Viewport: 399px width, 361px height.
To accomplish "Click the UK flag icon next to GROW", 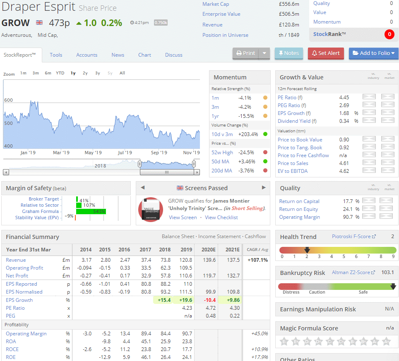I will point(39,23).
